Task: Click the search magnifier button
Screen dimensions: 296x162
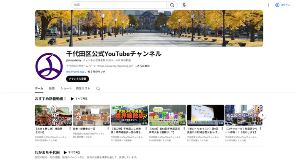Action: point(172,5)
